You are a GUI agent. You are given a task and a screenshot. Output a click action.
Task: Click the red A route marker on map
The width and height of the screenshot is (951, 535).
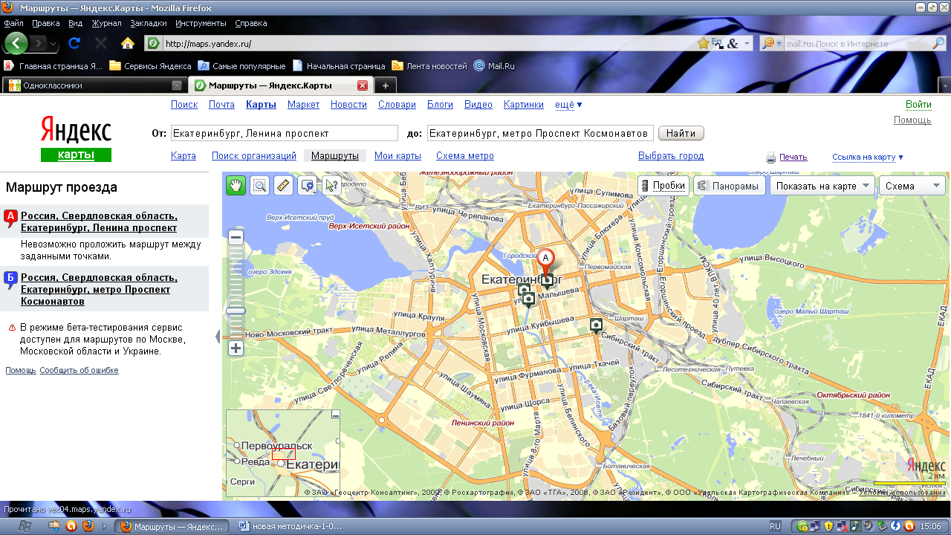point(546,258)
